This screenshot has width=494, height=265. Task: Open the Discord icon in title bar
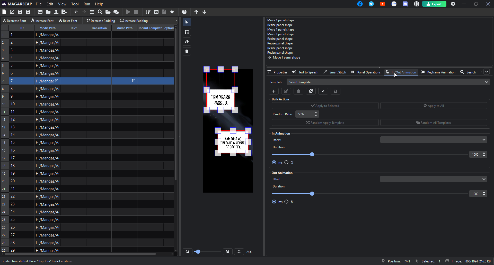click(x=405, y=4)
